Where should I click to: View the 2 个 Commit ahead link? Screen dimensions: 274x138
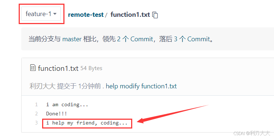click(135, 39)
